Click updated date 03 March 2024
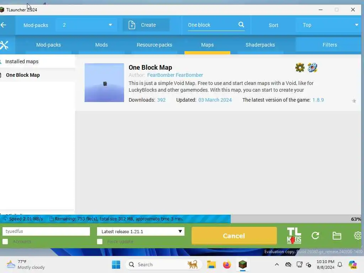364x273 pixels. coord(215,100)
